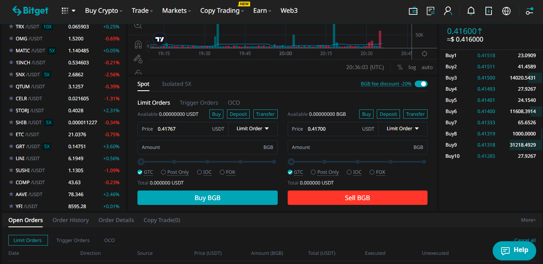Open the wallet assets icon
Viewport: 543px width, 264px height.
coord(413,11)
